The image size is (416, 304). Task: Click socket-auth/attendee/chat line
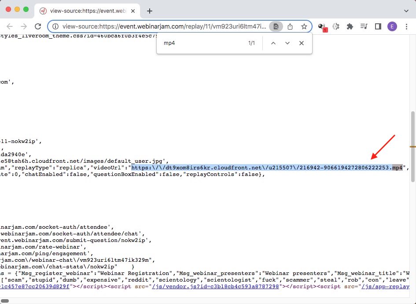pyautogui.click(x=73, y=234)
